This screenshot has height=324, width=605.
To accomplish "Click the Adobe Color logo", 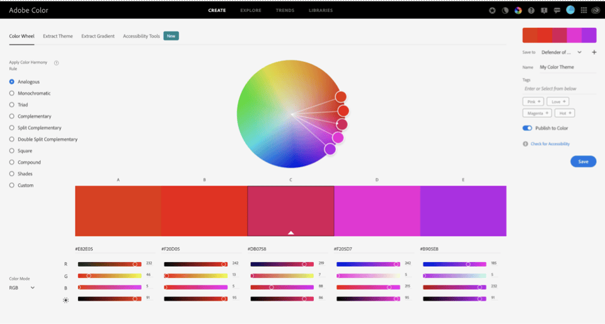I will (28, 11).
